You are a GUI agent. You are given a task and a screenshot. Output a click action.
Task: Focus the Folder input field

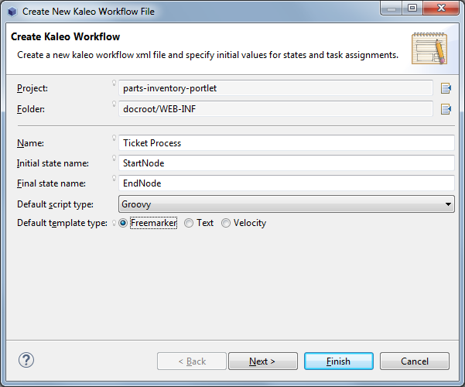pyautogui.click(x=275, y=109)
